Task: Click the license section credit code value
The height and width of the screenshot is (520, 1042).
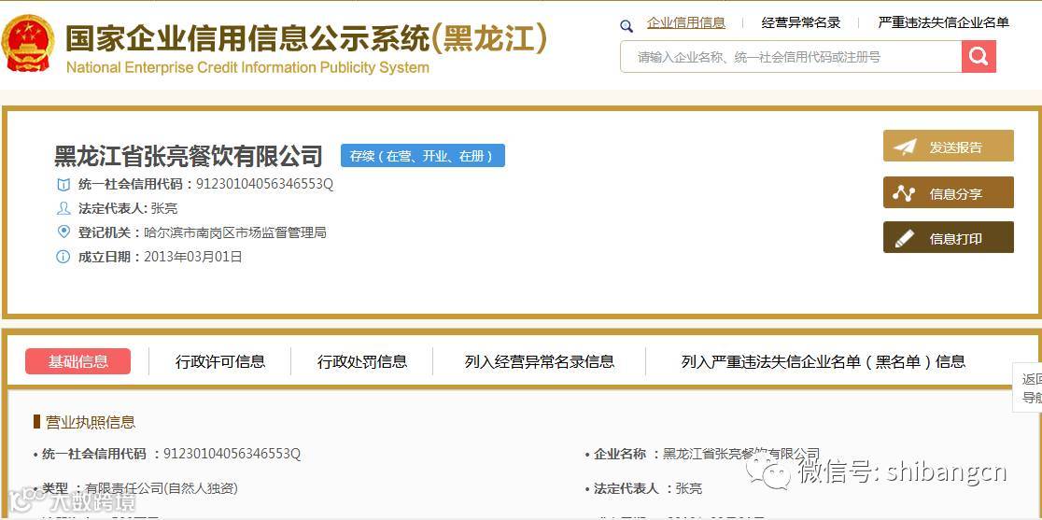Action: [232, 455]
